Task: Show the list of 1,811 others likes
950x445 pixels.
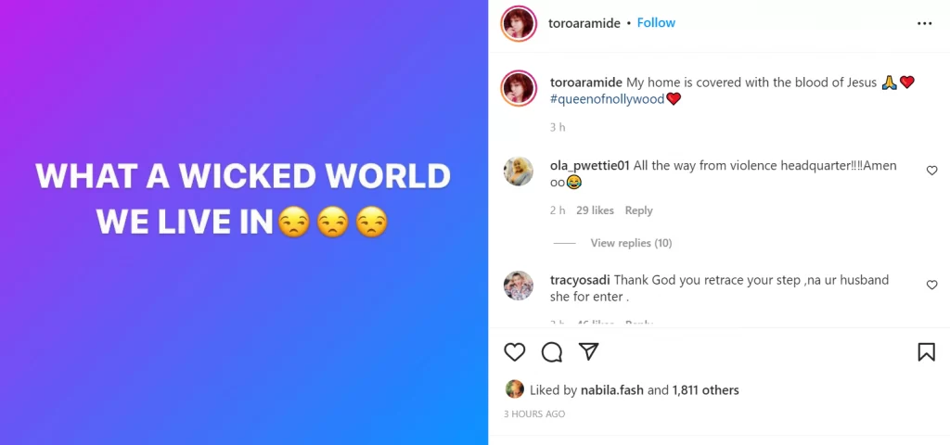Action: tap(705, 390)
